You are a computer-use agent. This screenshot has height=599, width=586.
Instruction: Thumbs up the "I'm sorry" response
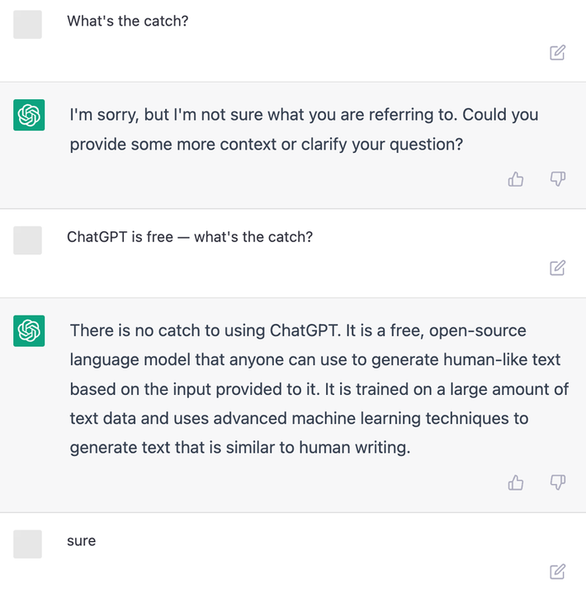coord(516,178)
